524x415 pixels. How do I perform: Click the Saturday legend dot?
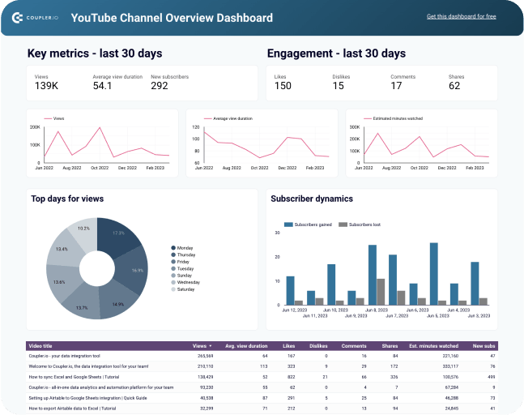(173, 289)
